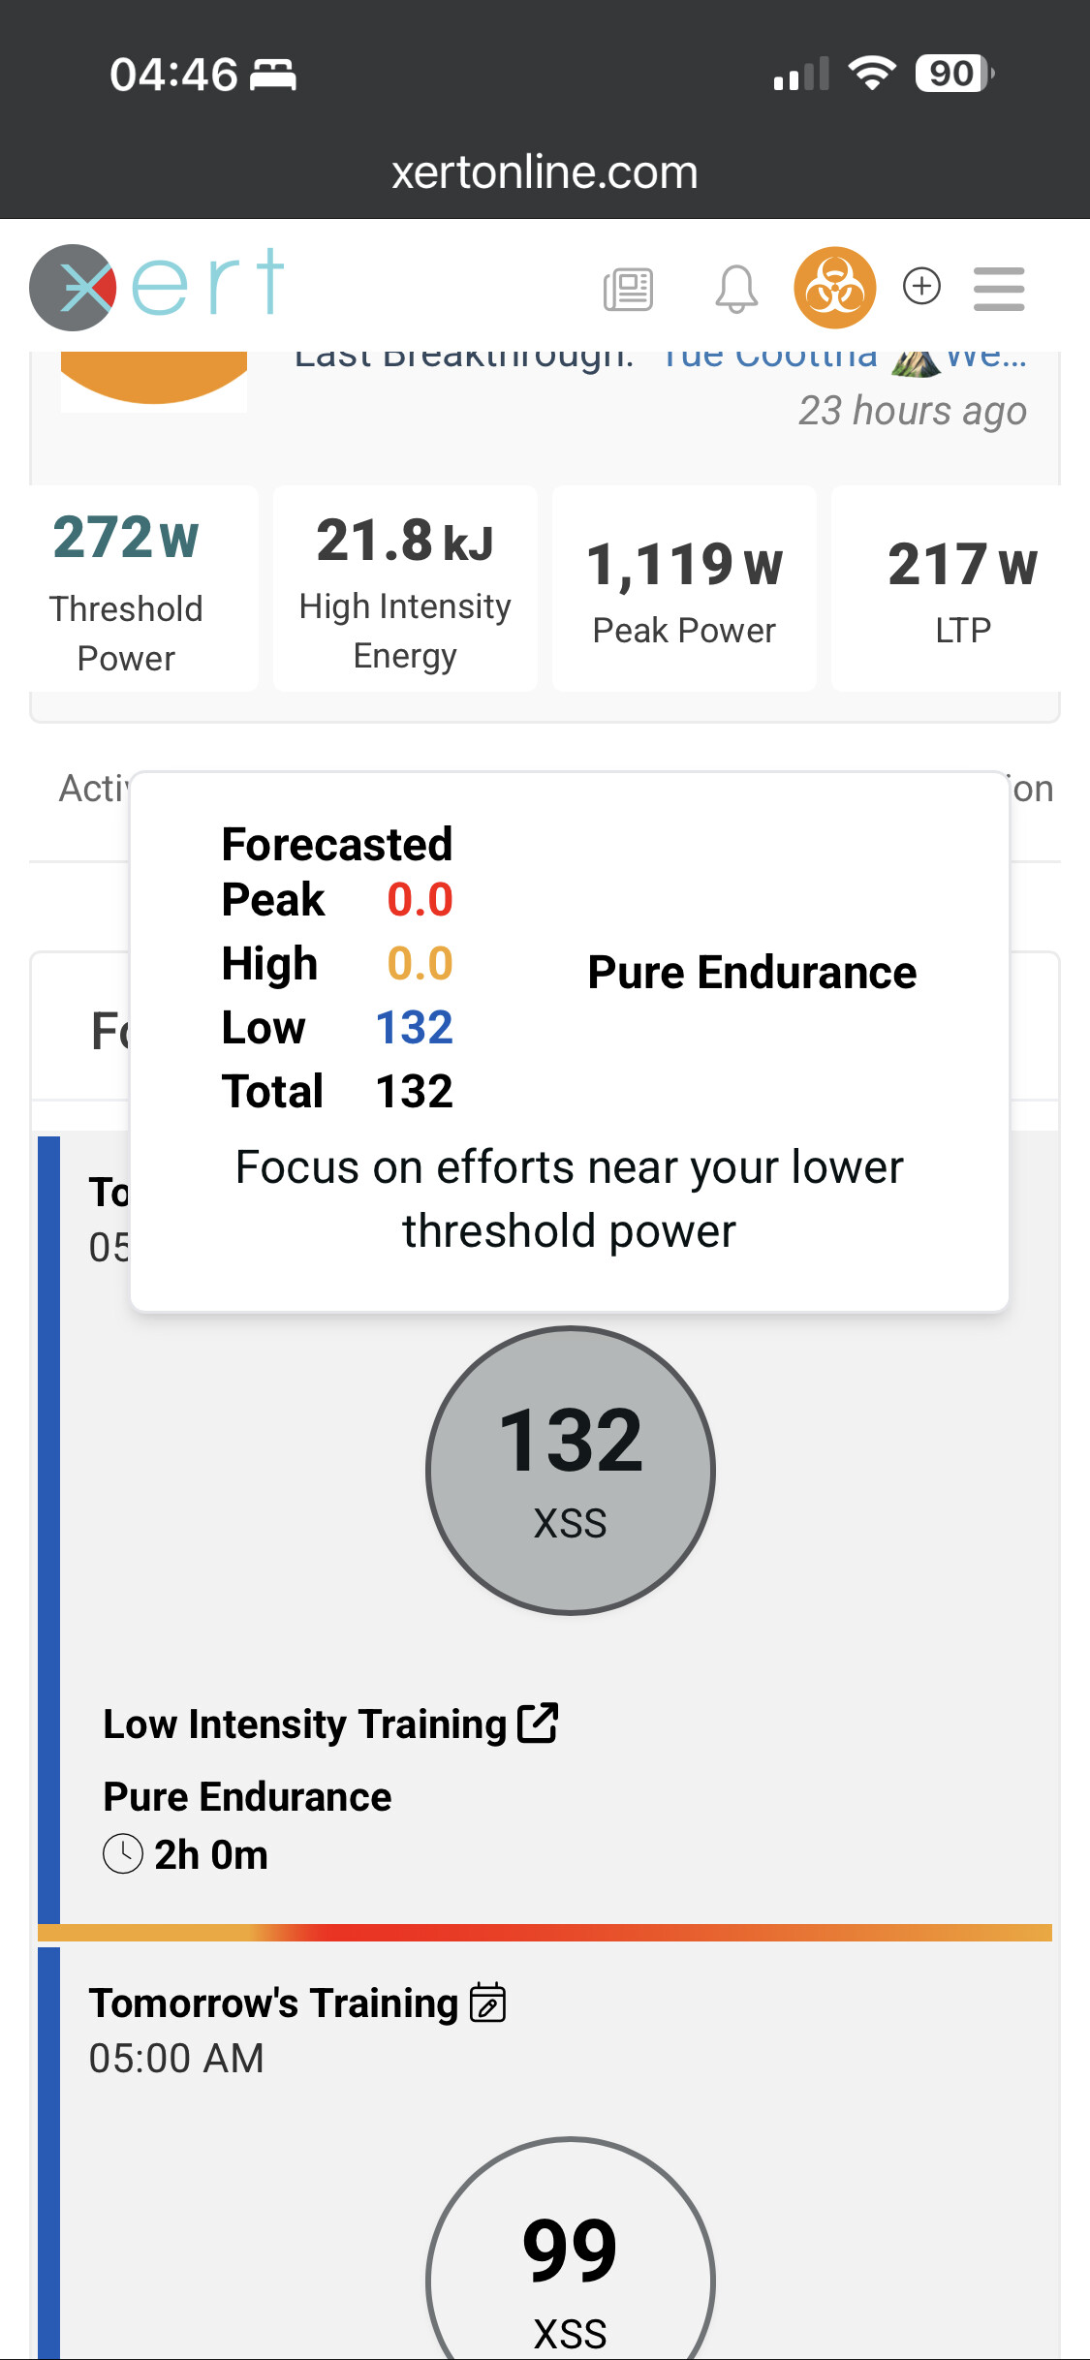Select the 272 W Threshold Power card
1090x2360 pixels.
pos(127,589)
